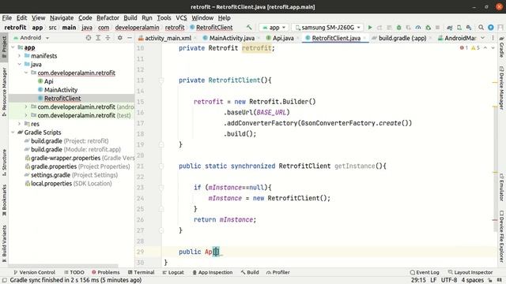Click RetrofitClient breadcrumb in navigation bar

(214, 28)
